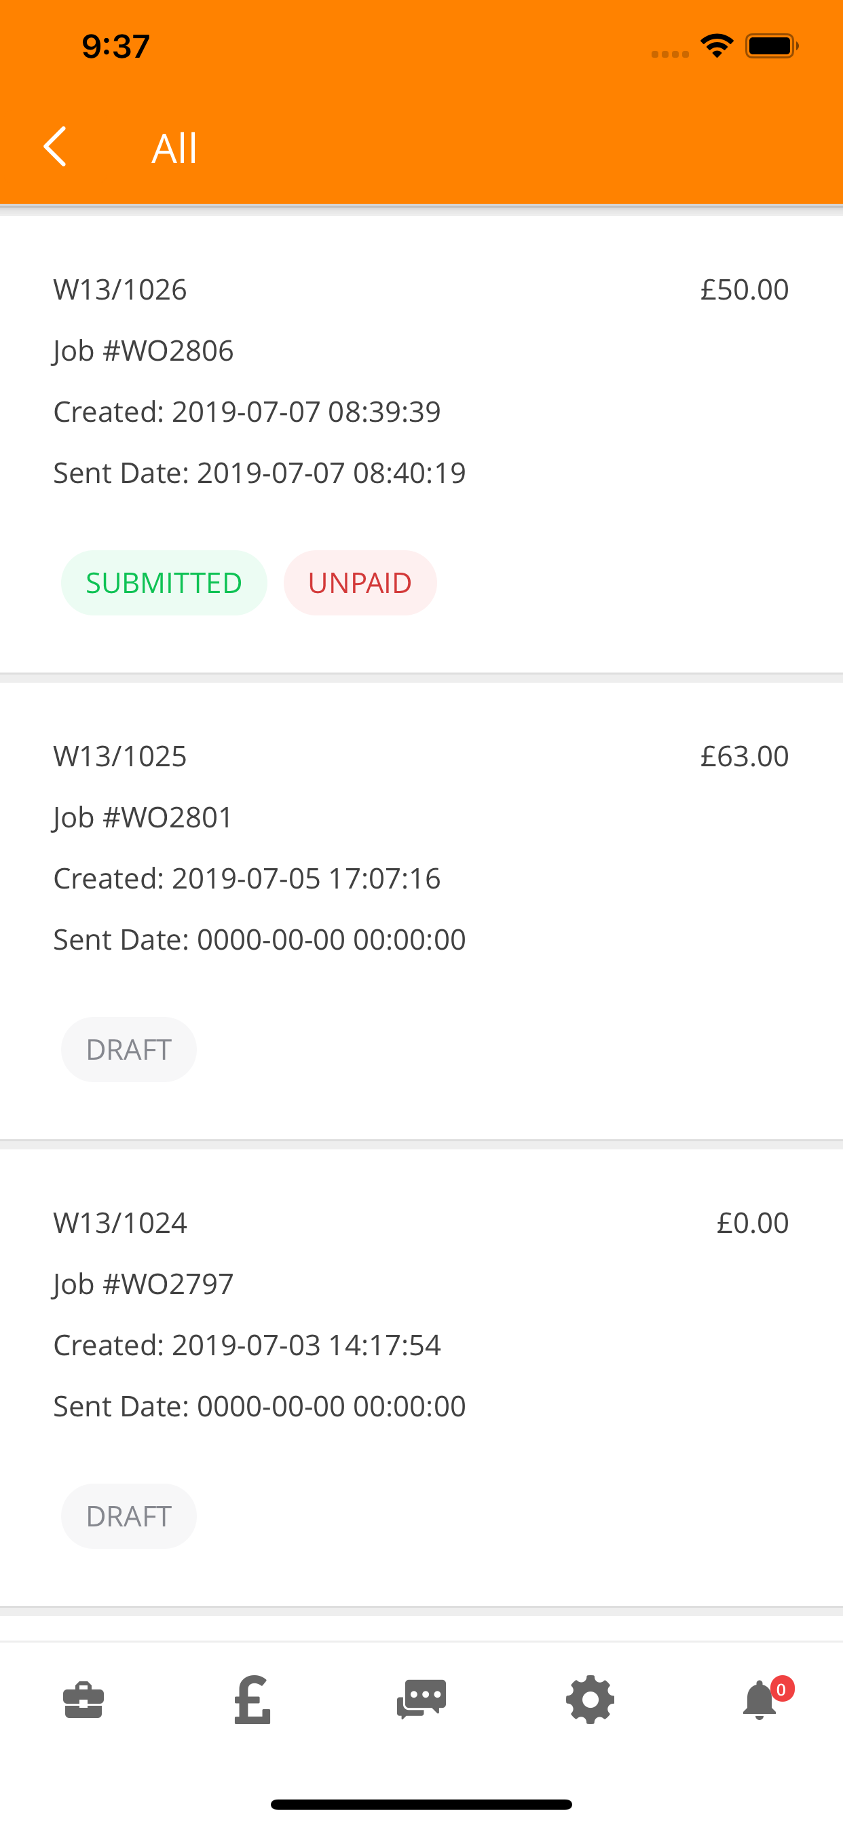This screenshot has width=843, height=1826.
Task: Open the notifications bell
Action: click(x=760, y=1700)
